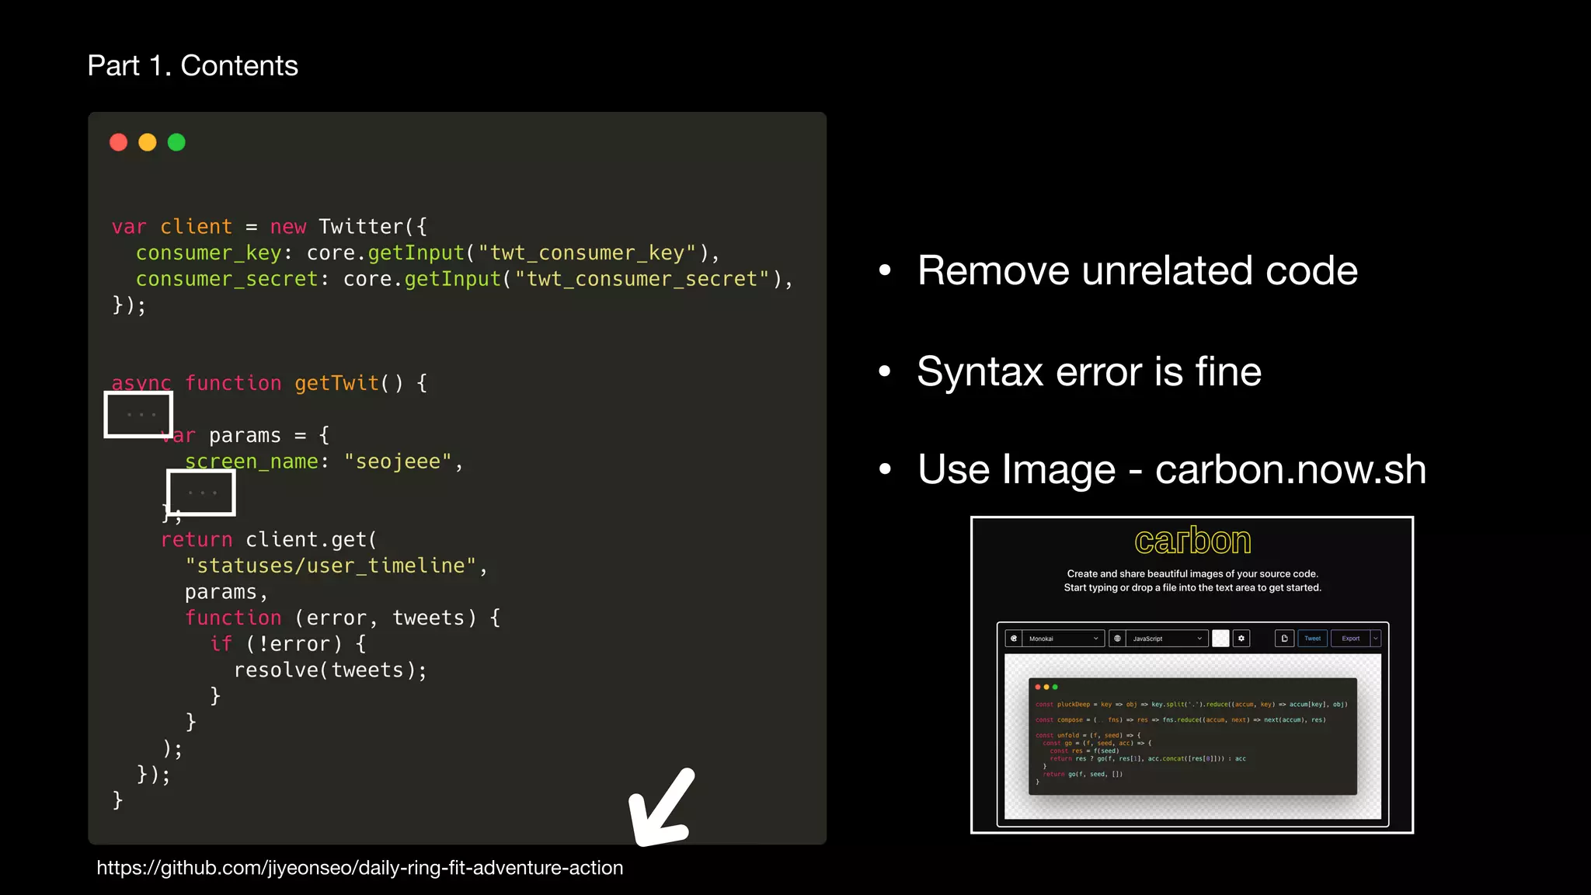Open Carbon settings gear icon
Screen dimensions: 1591x895
coord(1241,639)
